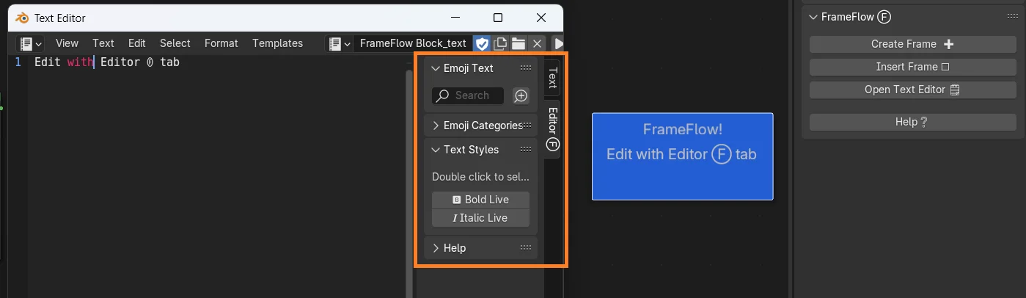Unlink the FrameFlow Block_text datablock with X
Screen dimensions: 1026x298
[537, 44]
